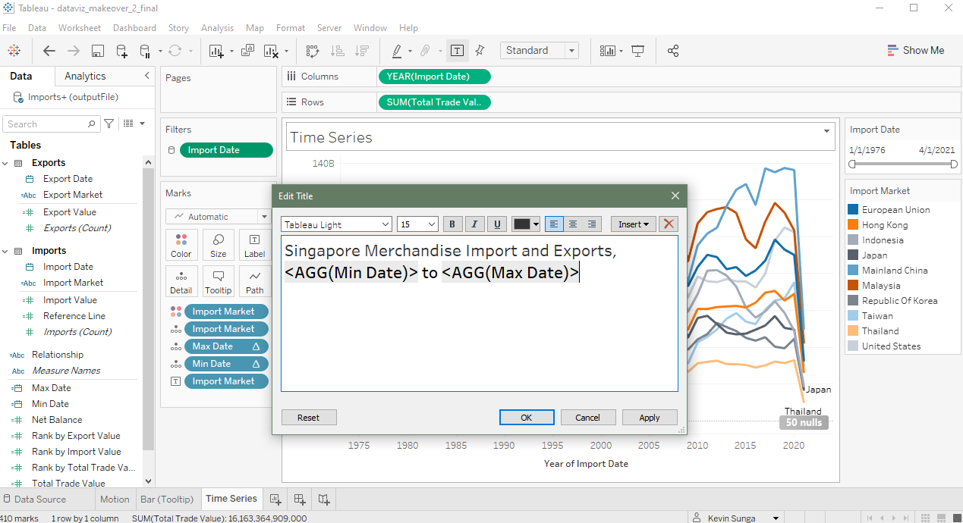Click the Tooltip marks card button
This screenshot has width=963, height=523.
click(219, 281)
